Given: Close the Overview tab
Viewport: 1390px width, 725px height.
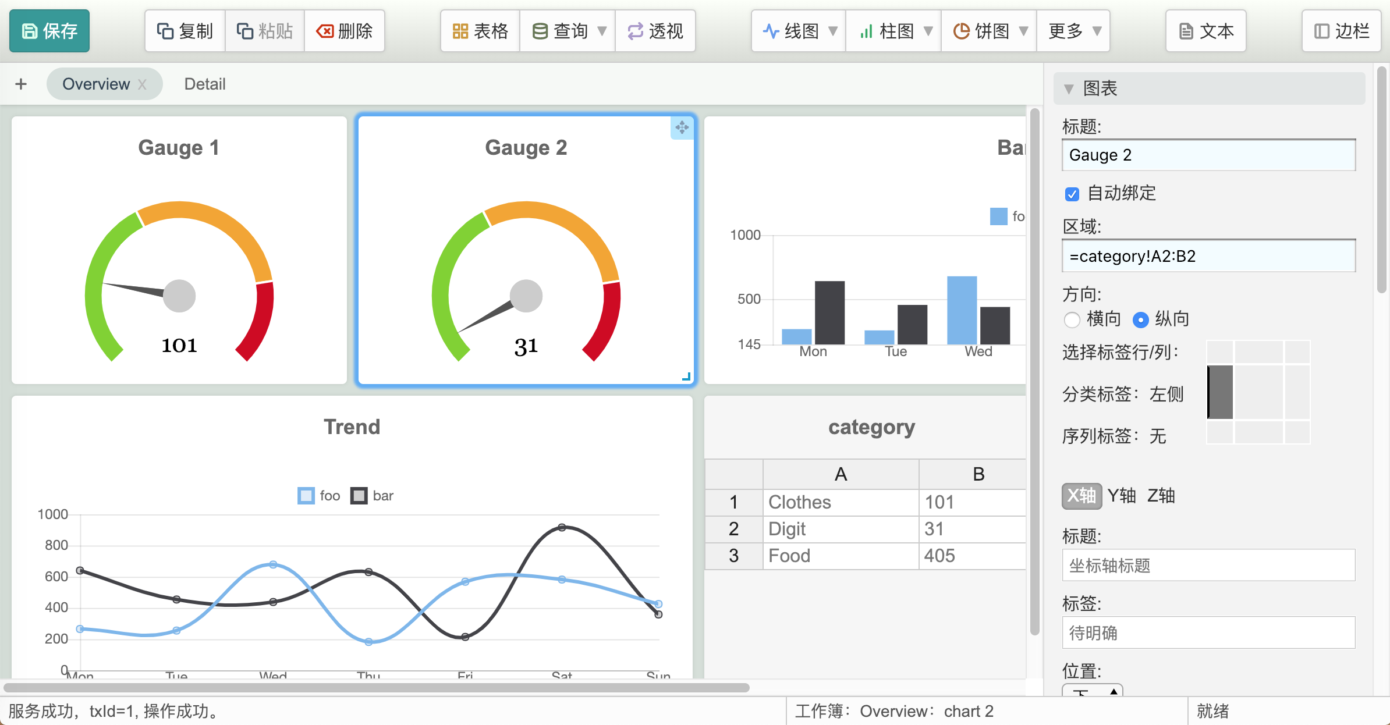Looking at the screenshot, I should pyautogui.click(x=142, y=84).
